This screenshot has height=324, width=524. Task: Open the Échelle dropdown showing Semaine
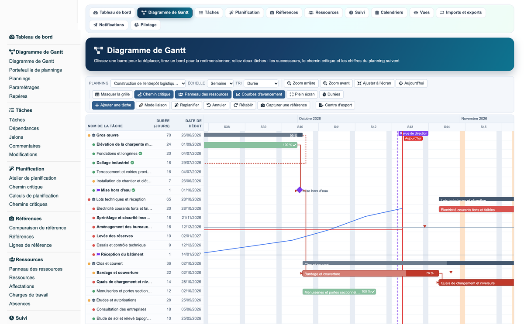[x=220, y=83]
